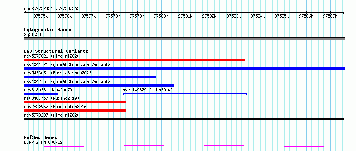Open variant label nsv4041771 (gnomADStructuralVariants)

click(x=68, y=64)
